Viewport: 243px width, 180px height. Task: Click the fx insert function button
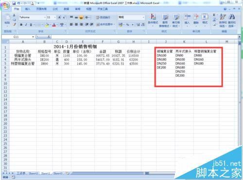pyautogui.click(x=49, y=37)
